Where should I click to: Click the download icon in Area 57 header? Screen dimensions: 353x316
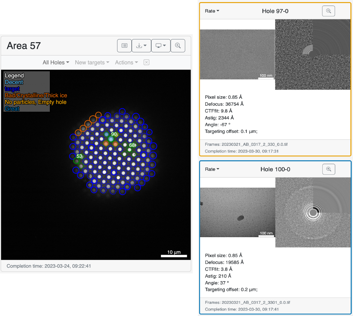pyautogui.click(x=139, y=45)
